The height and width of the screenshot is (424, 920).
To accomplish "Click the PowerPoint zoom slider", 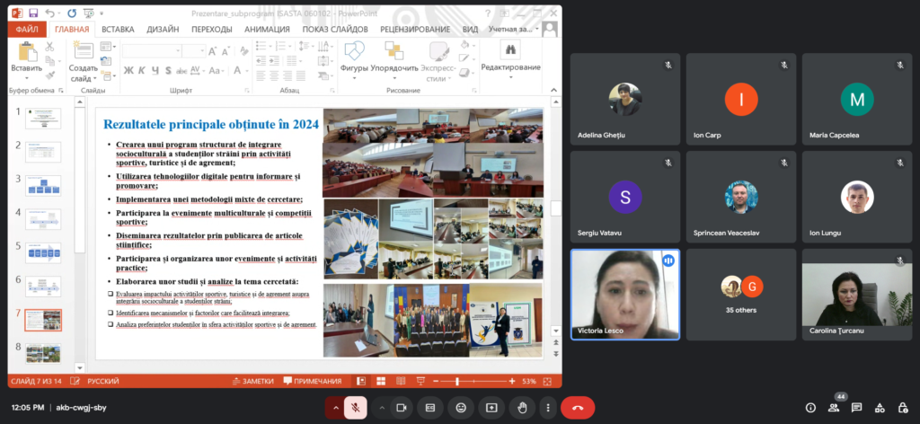I will pyautogui.click(x=458, y=381).
